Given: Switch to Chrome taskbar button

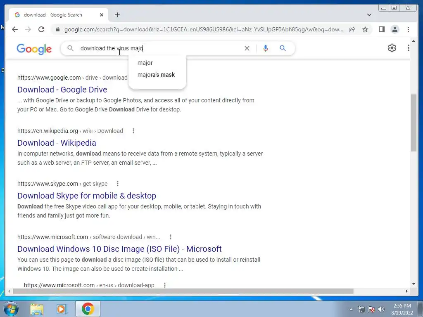Looking at the screenshot, I should (88, 309).
